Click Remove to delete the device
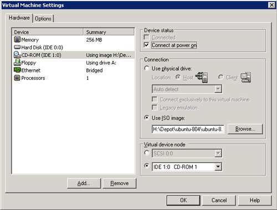This screenshot has height=210, width=277. (120, 183)
